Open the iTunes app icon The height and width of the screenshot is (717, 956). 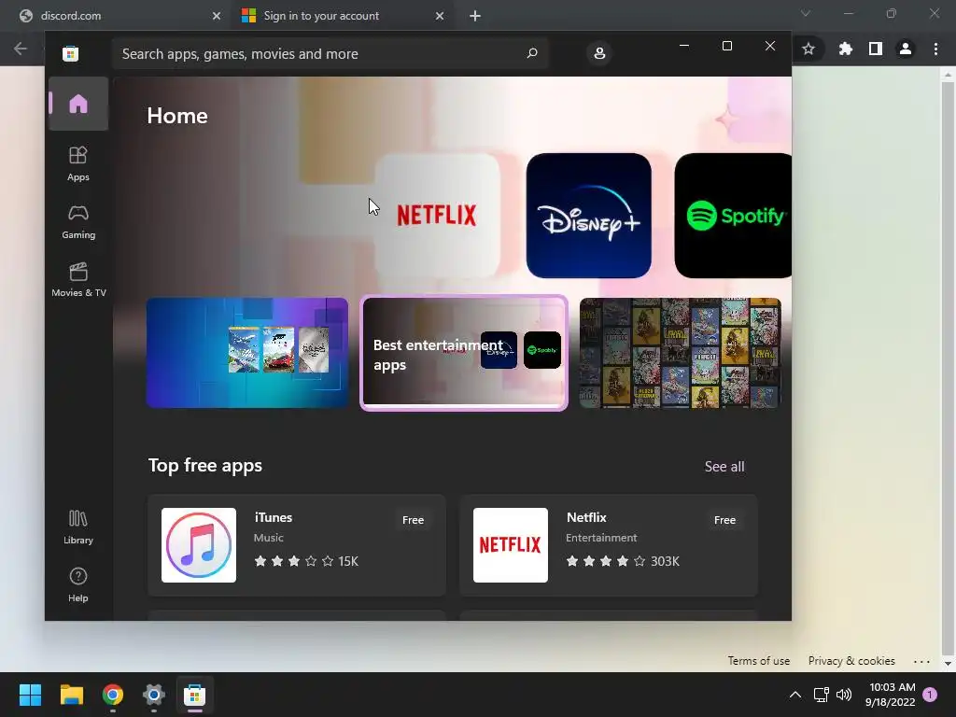pyautogui.click(x=199, y=545)
